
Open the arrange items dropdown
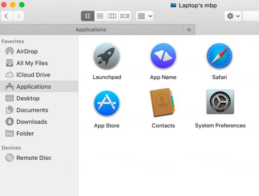(145, 16)
